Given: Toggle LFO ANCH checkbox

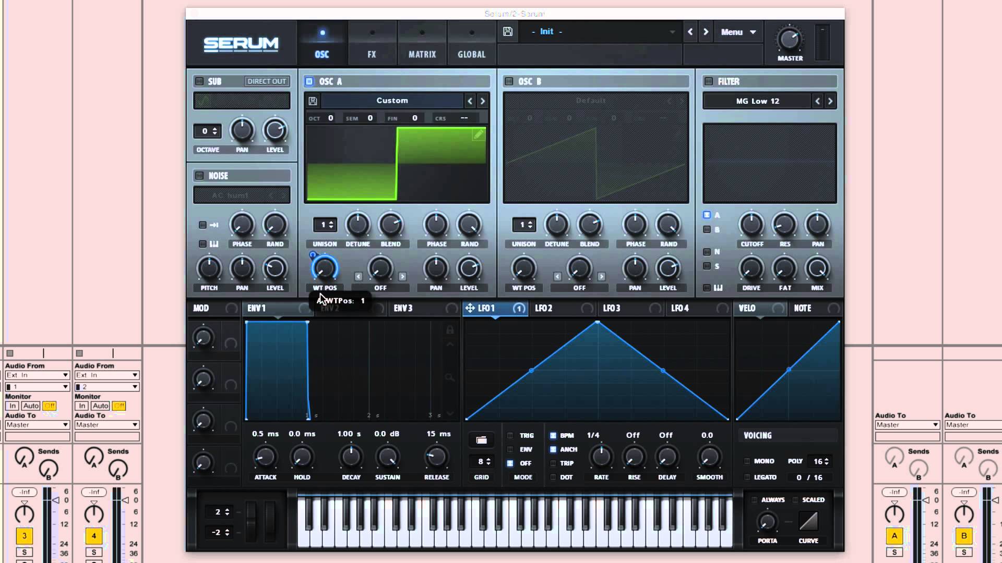Looking at the screenshot, I should point(553,449).
